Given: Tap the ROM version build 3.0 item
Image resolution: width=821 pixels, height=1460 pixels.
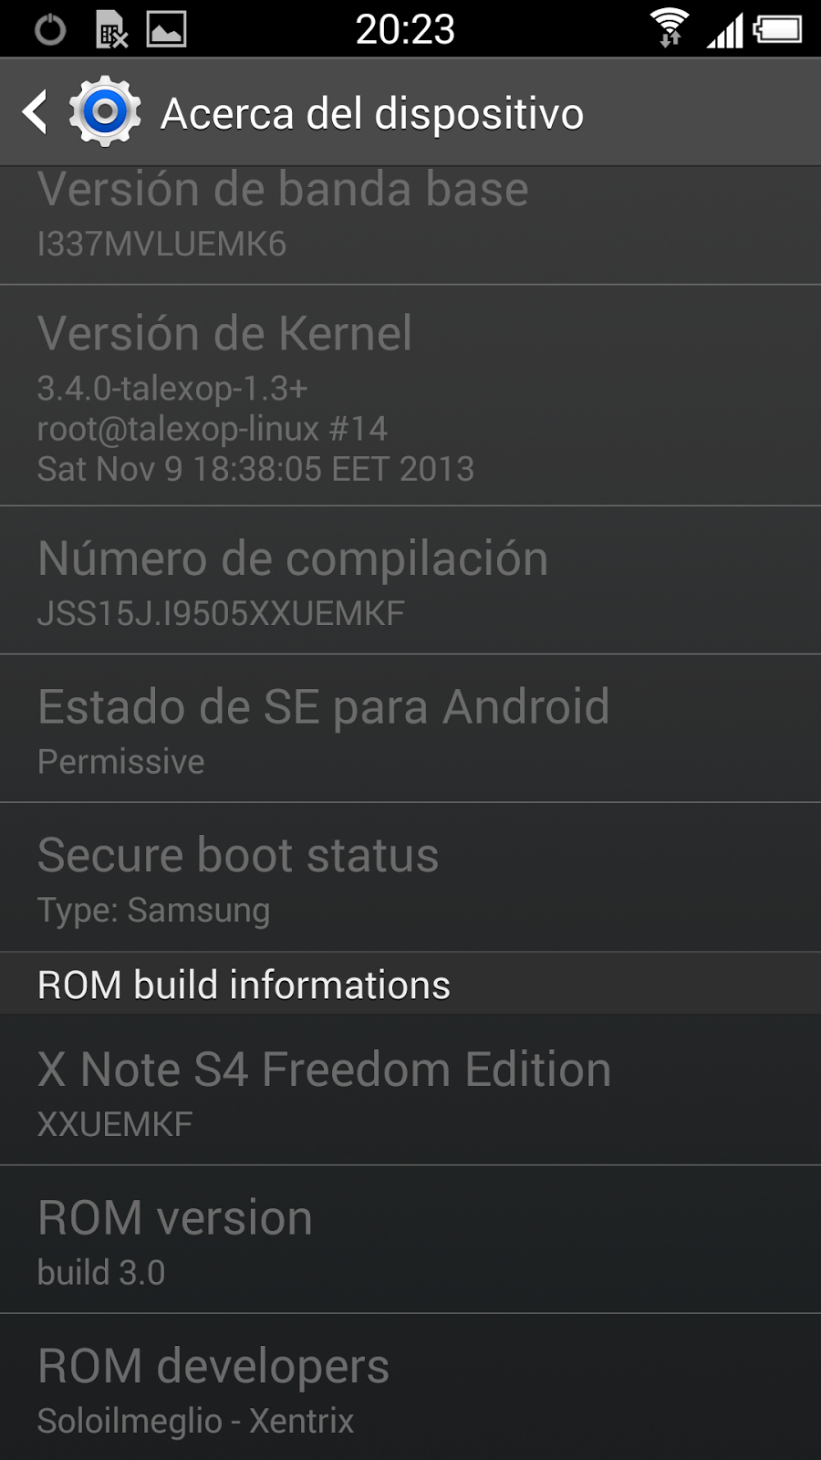Looking at the screenshot, I should tap(410, 1240).
